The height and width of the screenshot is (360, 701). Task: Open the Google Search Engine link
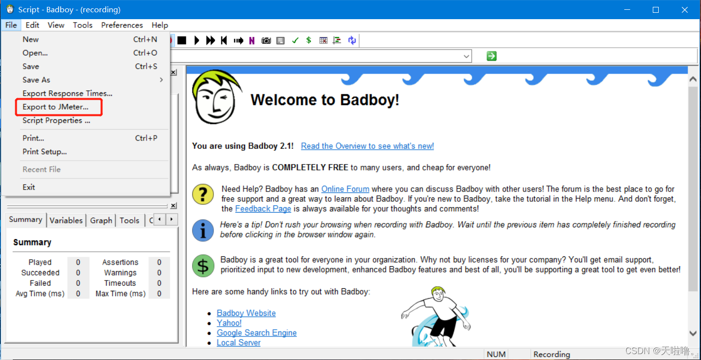click(257, 333)
